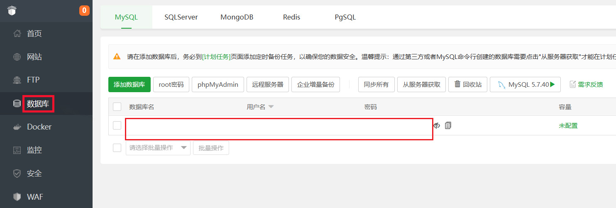Viewport: 616px width, 208px height.
Task: Switch to the PgSQL tab
Action: (345, 17)
